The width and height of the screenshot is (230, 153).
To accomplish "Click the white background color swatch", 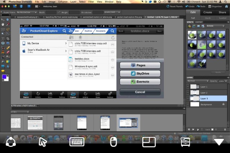I will 7,79.
